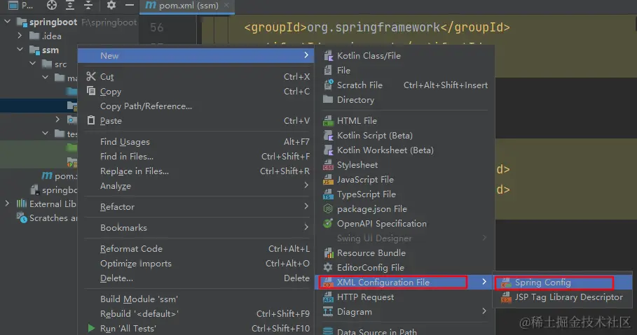Open the Bookmarks submenu

click(x=196, y=227)
